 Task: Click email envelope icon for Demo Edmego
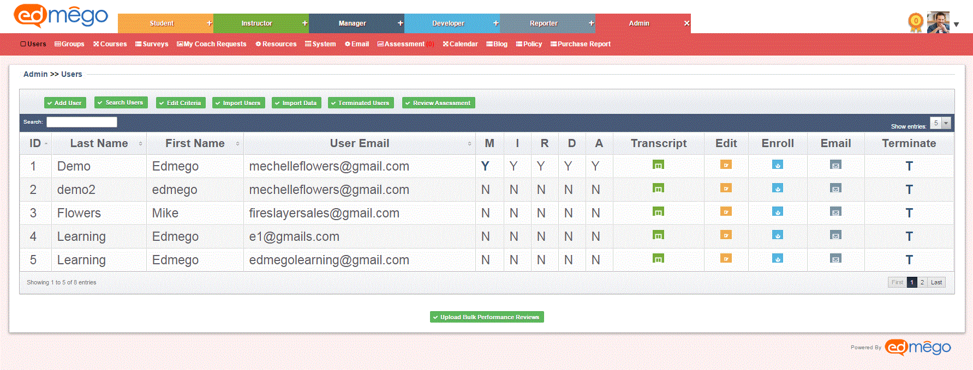(x=835, y=165)
